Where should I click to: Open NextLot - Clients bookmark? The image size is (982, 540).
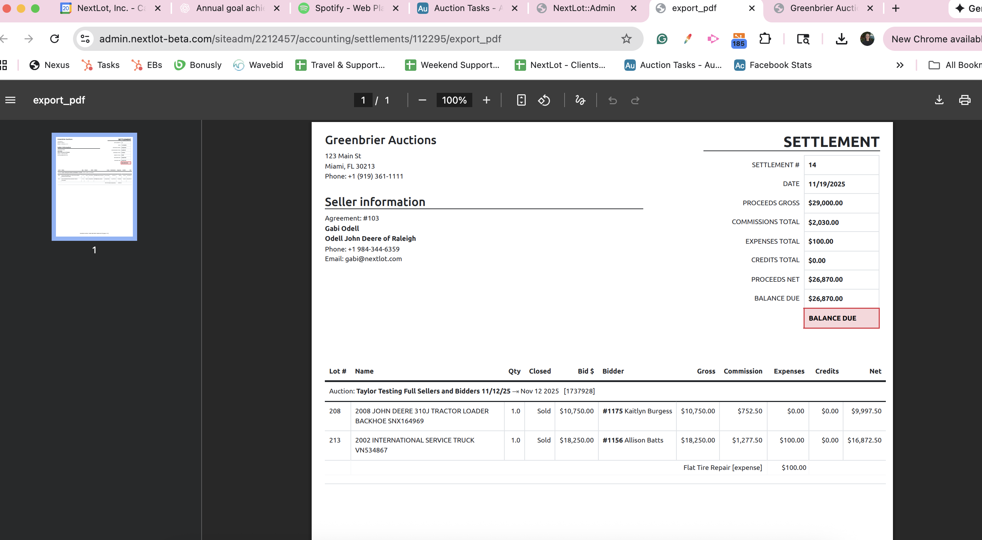[560, 65]
